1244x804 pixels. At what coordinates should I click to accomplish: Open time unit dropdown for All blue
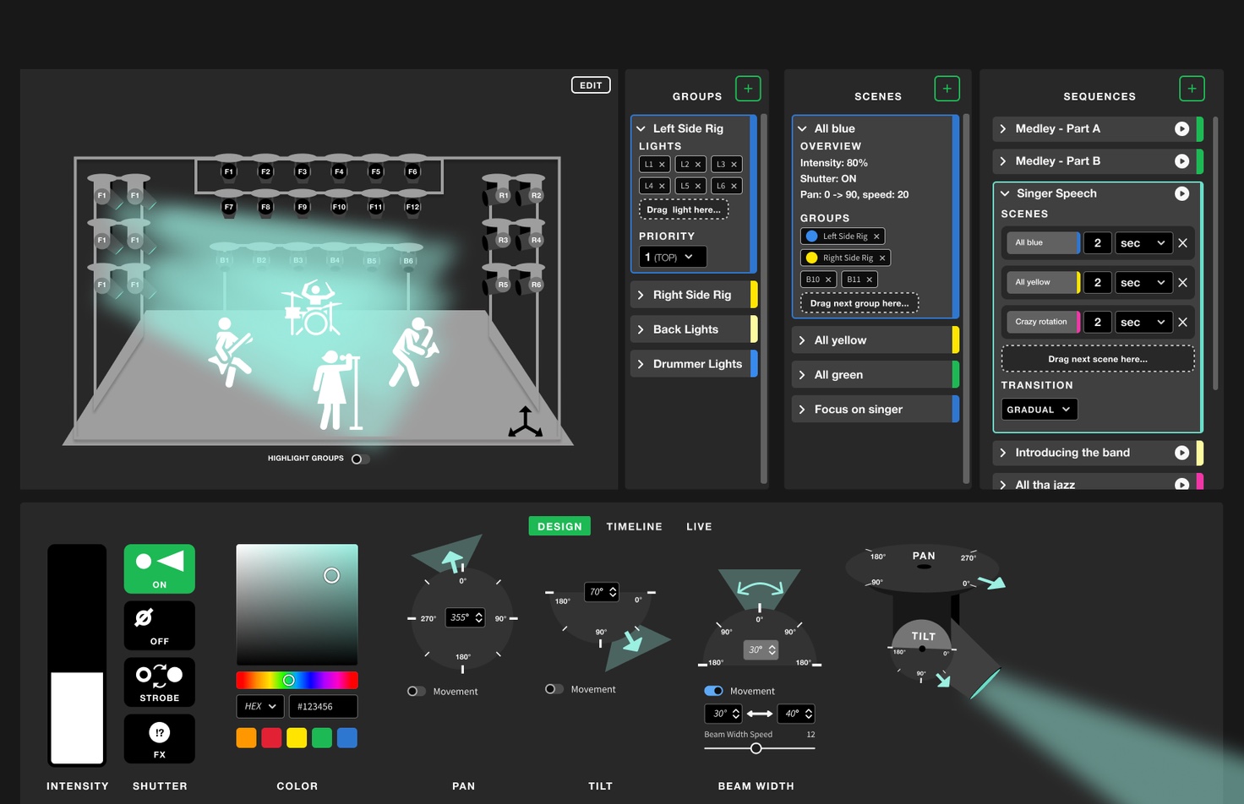click(1143, 243)
